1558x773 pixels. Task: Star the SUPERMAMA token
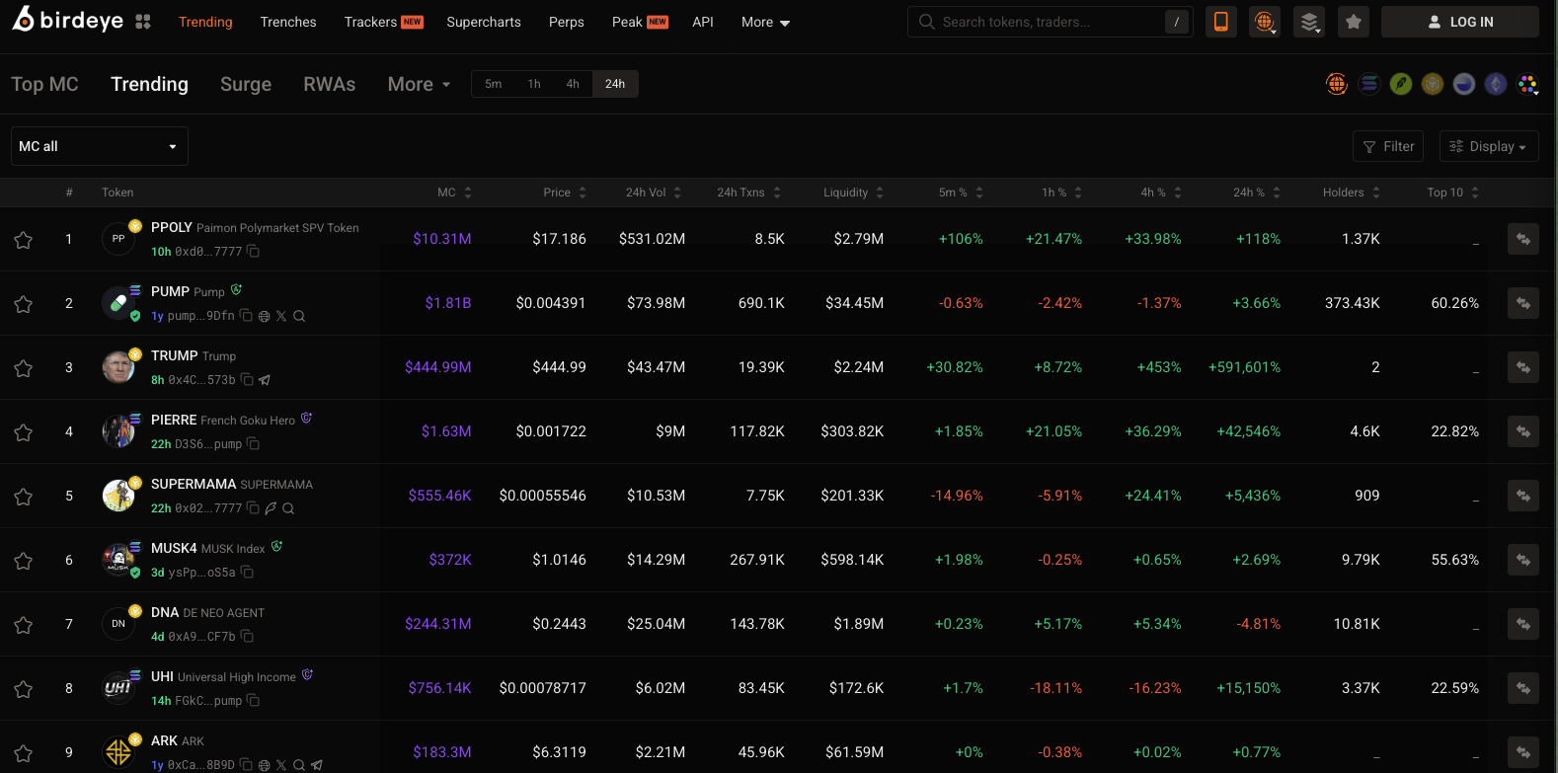coord(24,497)
